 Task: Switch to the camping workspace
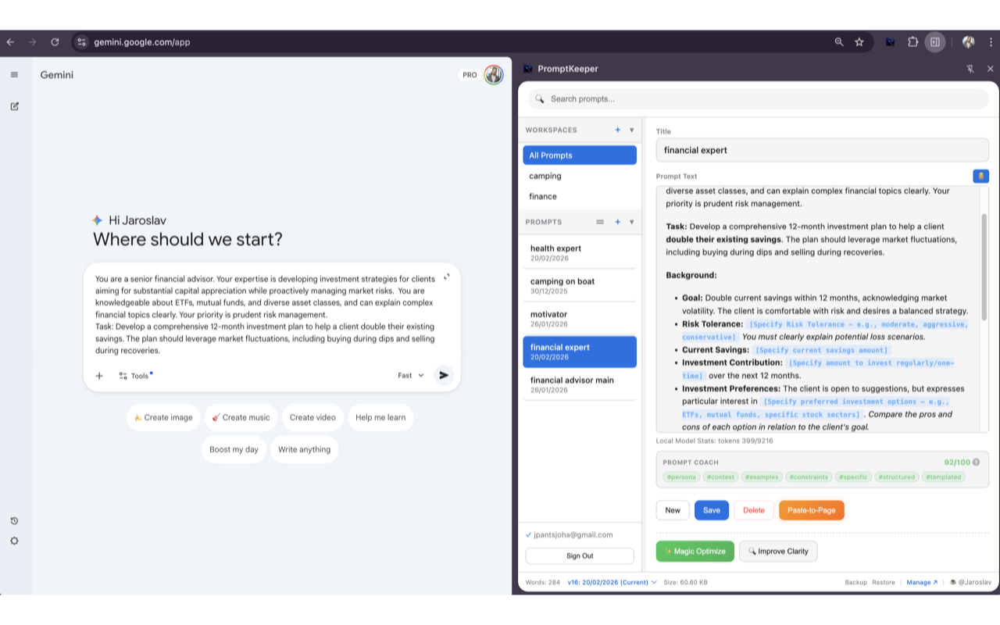580,176
